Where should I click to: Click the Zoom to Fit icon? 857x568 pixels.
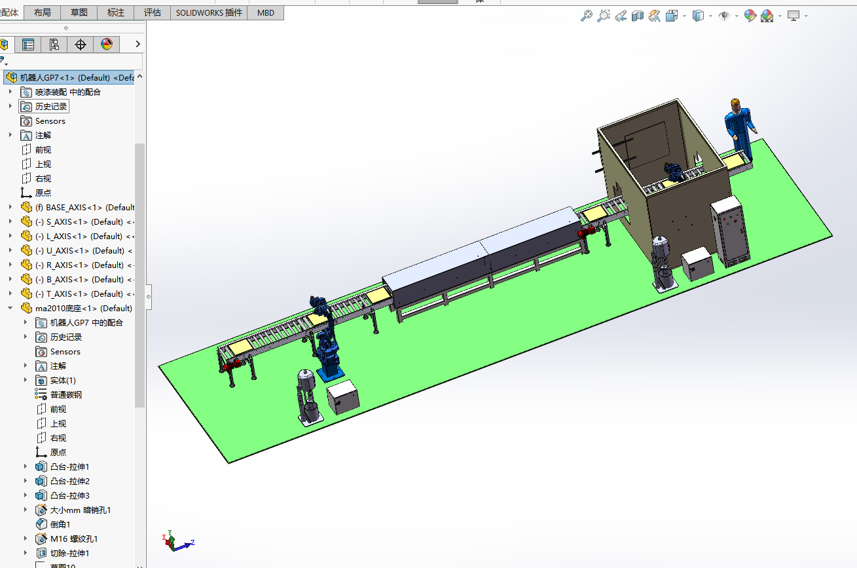click(587, 16)
